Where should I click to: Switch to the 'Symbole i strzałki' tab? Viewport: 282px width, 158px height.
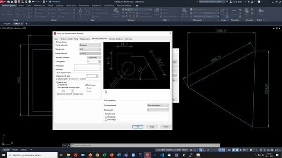point(67,39)
